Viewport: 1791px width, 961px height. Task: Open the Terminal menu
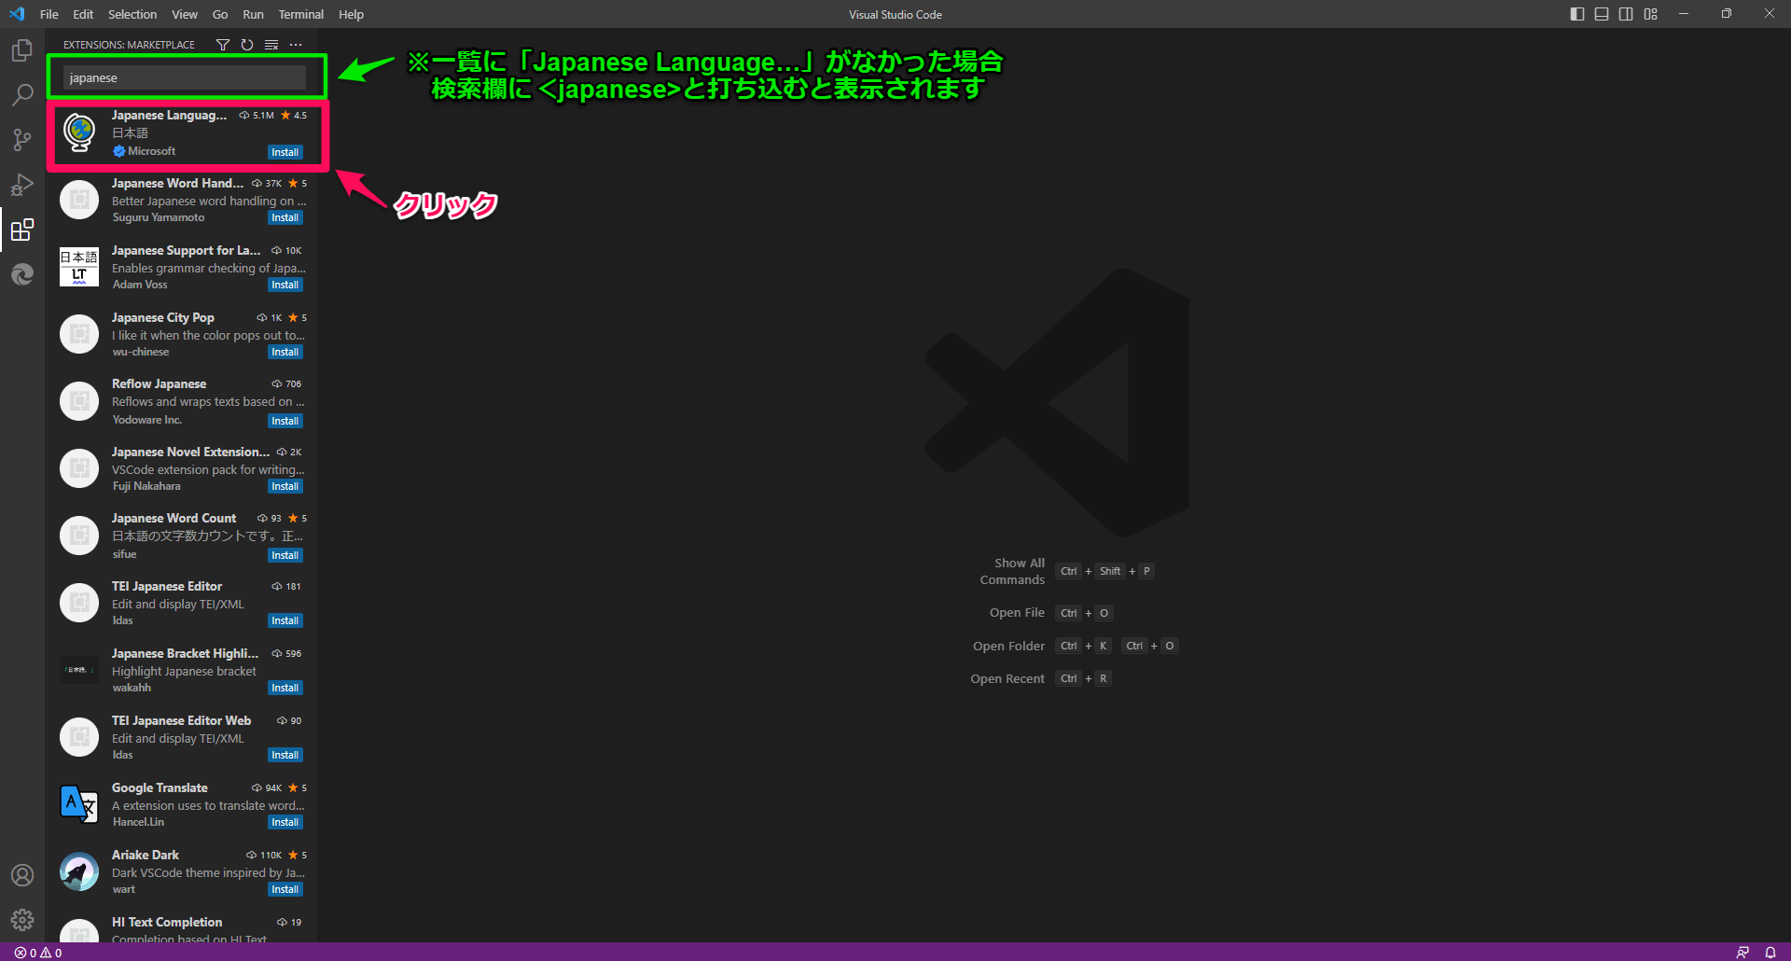[x=300, y=14]
